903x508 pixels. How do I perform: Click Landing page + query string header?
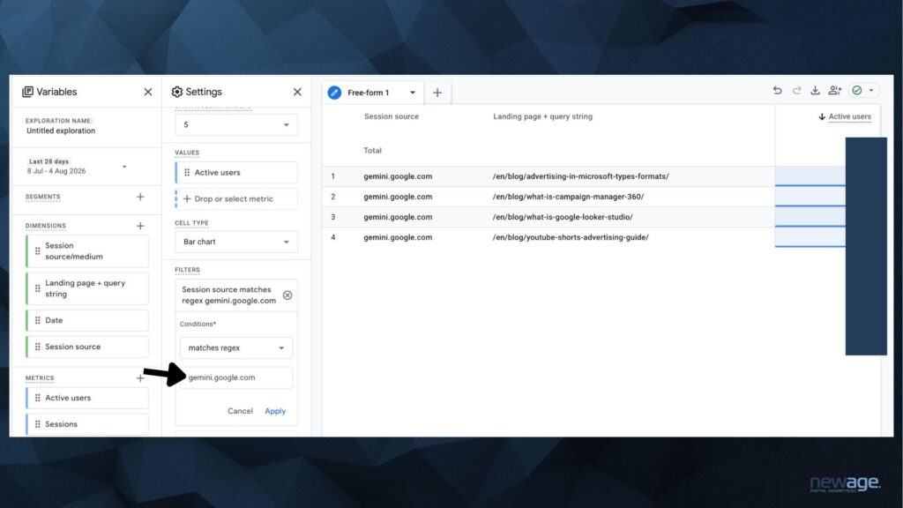542,116
